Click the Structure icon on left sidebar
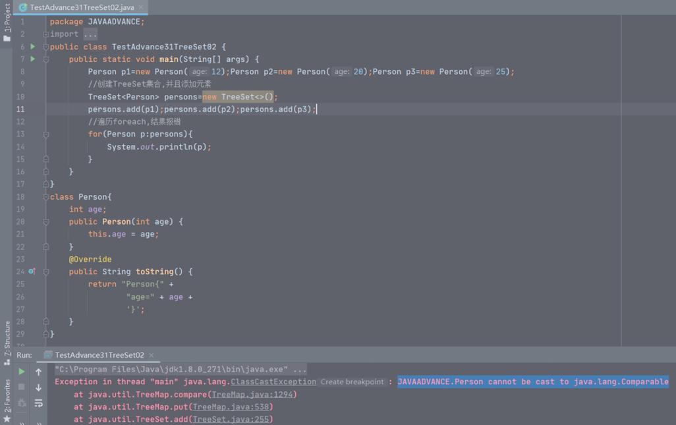The image size is (676, 425). click(x=7, y=362)
